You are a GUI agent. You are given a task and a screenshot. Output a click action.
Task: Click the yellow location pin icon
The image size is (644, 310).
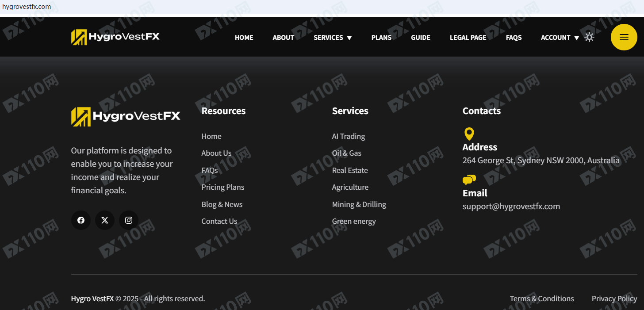469,134
